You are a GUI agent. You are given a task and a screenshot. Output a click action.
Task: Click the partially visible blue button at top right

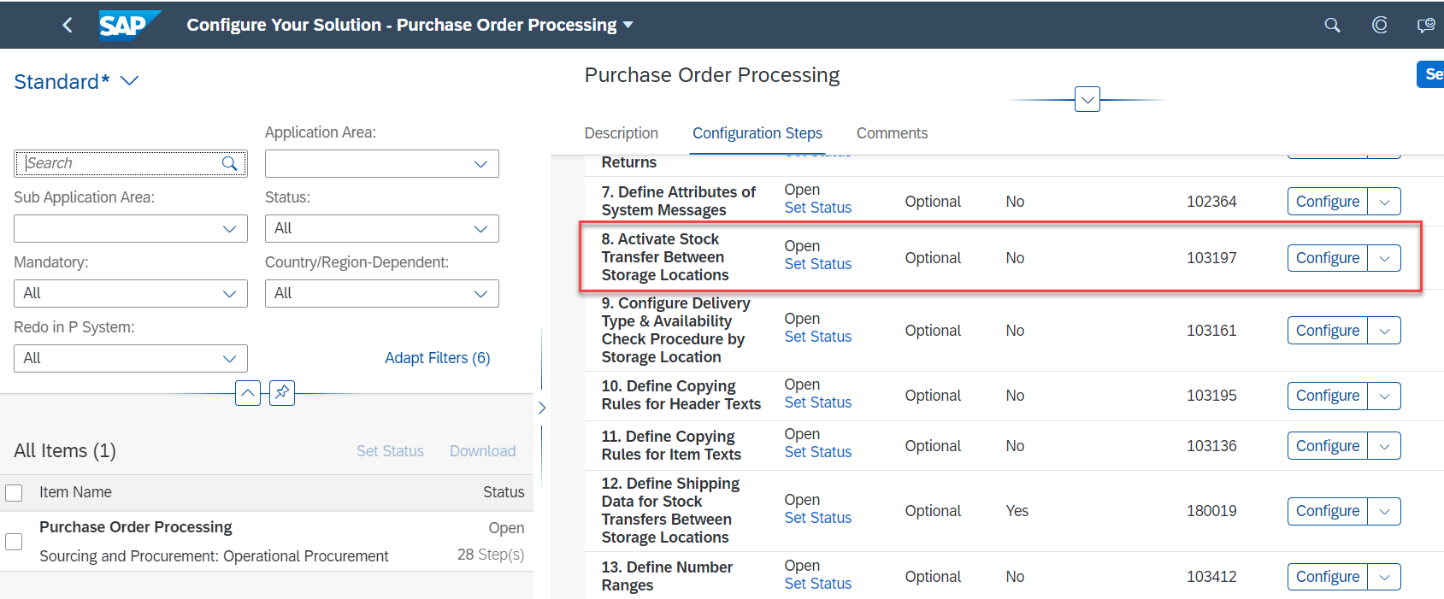[1430, 74]
